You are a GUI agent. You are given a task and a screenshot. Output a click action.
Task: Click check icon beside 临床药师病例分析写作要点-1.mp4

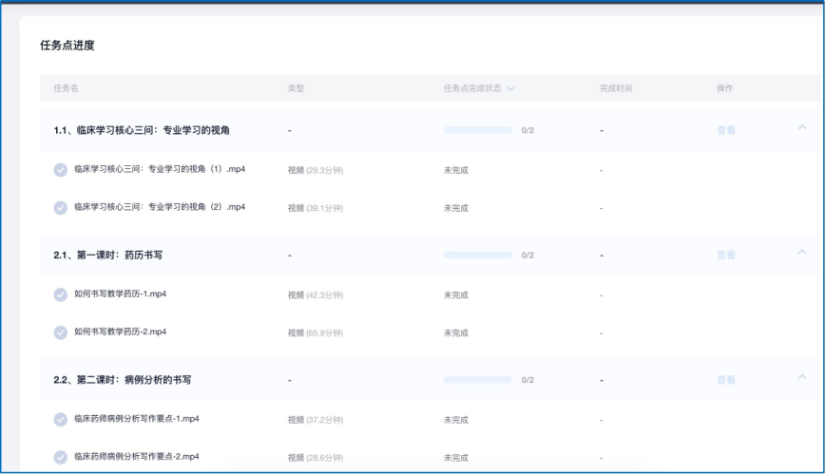click(x=61, y=419)
